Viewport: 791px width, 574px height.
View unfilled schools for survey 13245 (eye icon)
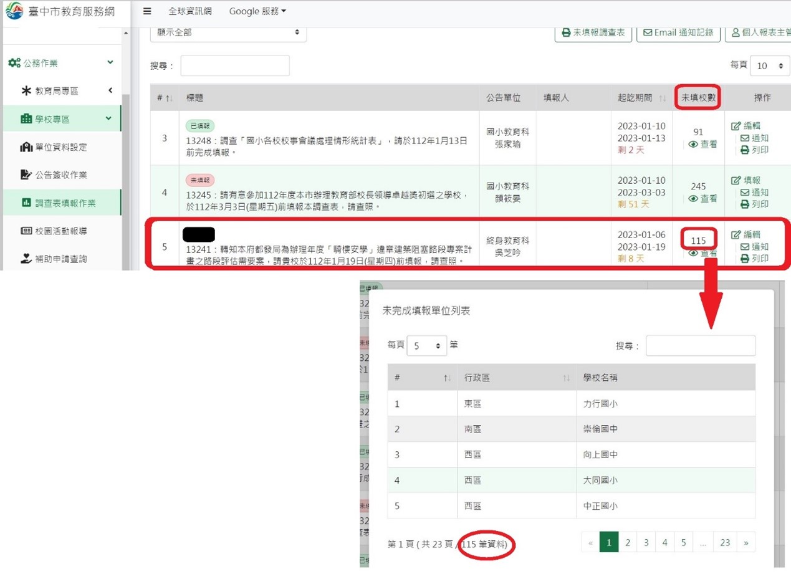pyautogui.click(x=693, y=199)
